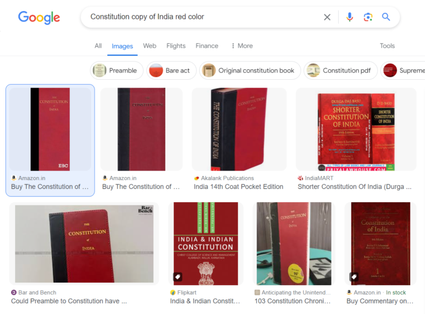Screen dimensions: 425x314
Task: Switch to the Web tab
Action: 149,46
